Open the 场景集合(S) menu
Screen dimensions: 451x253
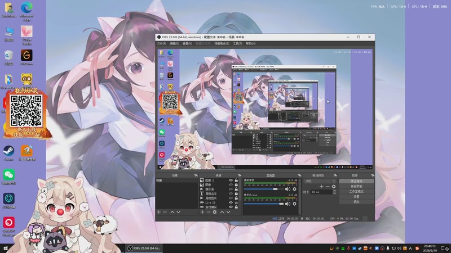click(222, 44)
